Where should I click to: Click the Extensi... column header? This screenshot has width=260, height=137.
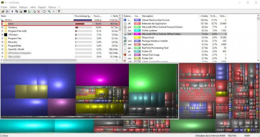point(128,16)
